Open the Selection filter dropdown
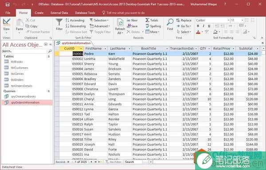Screen dimensions: 266x170 (99, 20)
